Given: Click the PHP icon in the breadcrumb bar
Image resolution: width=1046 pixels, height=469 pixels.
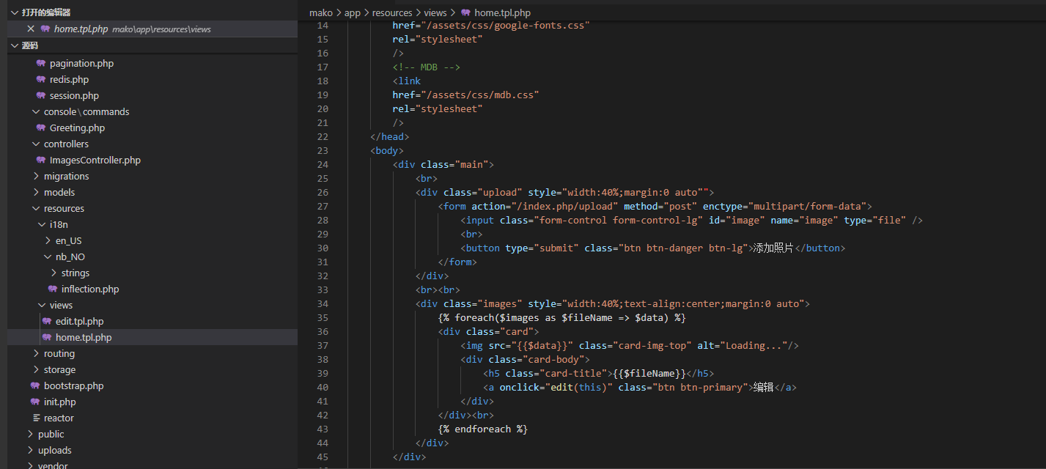Looking at the screenshot, I should 465,12.
